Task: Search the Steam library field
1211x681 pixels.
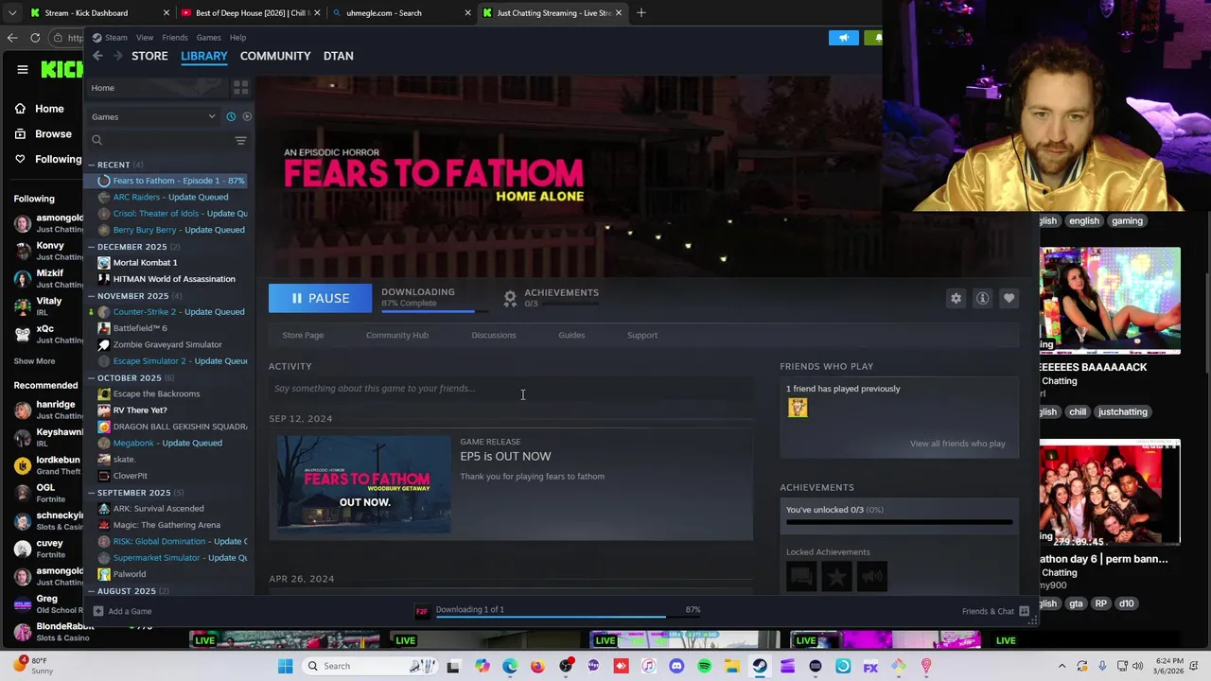Action: [161, 140]
